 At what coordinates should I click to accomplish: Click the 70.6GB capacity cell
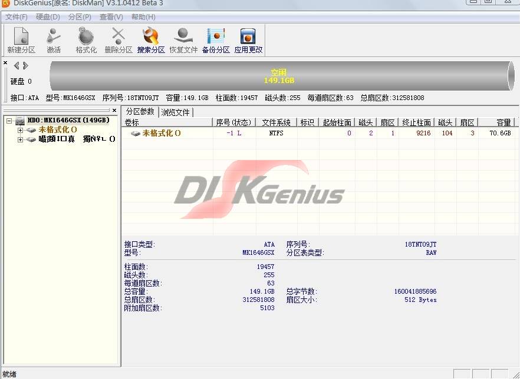(x=500, y=133)
